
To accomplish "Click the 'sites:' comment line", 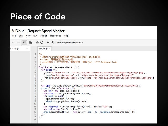I will [x=56, y=59].
